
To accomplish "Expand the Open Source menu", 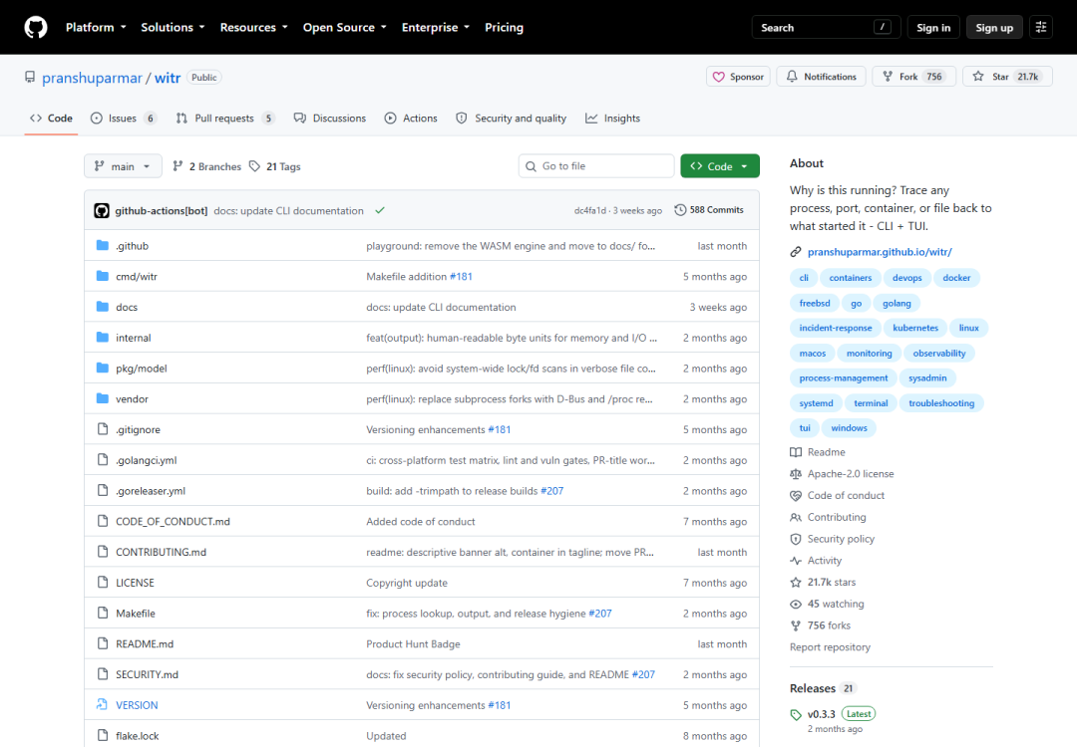I will pyautogui.click(x=344, y=28).
